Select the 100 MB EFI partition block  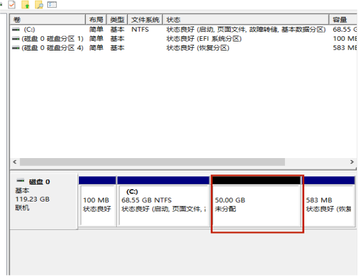tap(98, 201)
